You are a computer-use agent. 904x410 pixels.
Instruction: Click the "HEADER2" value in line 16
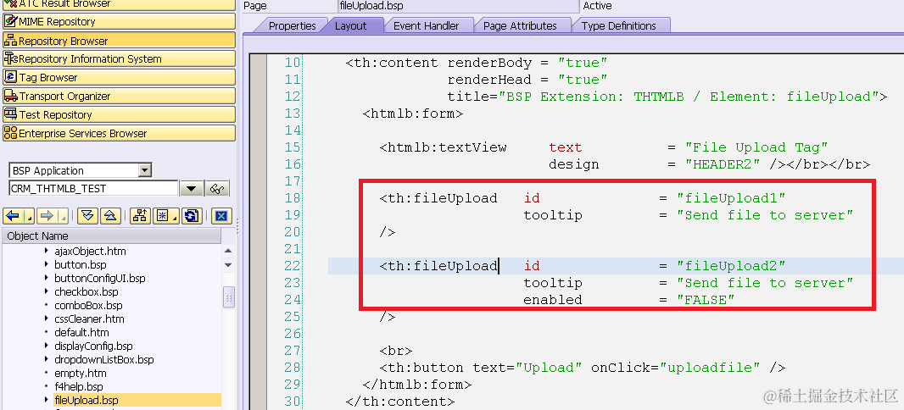[x=723, y=164]
